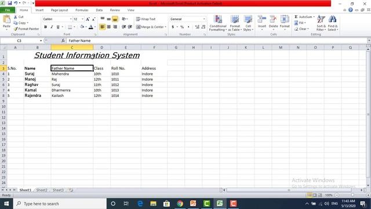The height and width of the screenshot is (209, 371).
Task: Select row 5 header
Action: coord(3,80)
